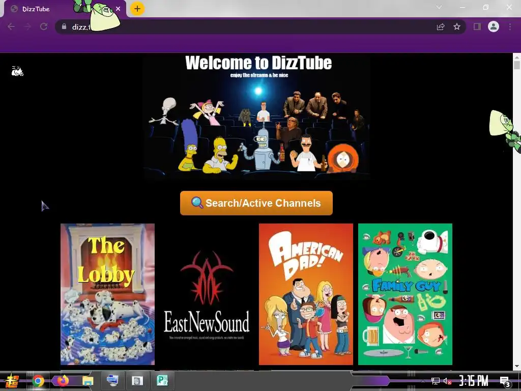
Task: Click the muted volume tray icon
Action: 447,381
